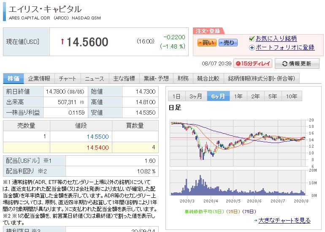Click the 現在値[USD] label

[23, 42]
